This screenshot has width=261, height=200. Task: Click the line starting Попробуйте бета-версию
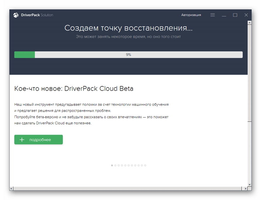91,117
